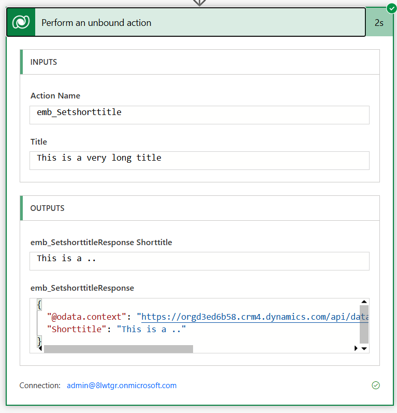Viewport: 397px width, 413px height.
Task: Click the connector arrow above the action card
Action: click(199, 3)
